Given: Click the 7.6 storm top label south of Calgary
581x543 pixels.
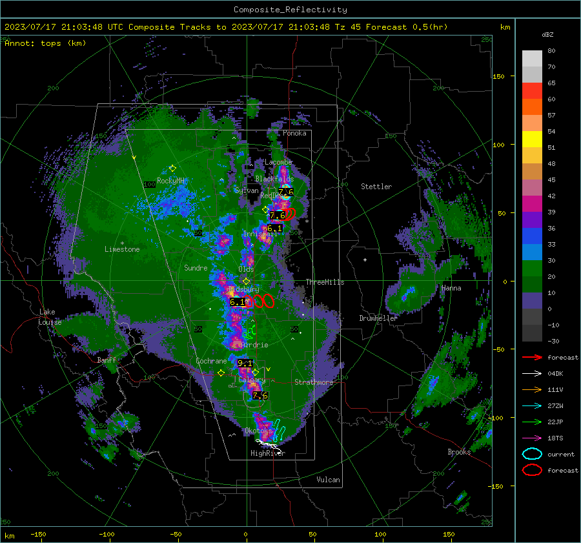Looking at the screenshot, I should pos(260,396).
